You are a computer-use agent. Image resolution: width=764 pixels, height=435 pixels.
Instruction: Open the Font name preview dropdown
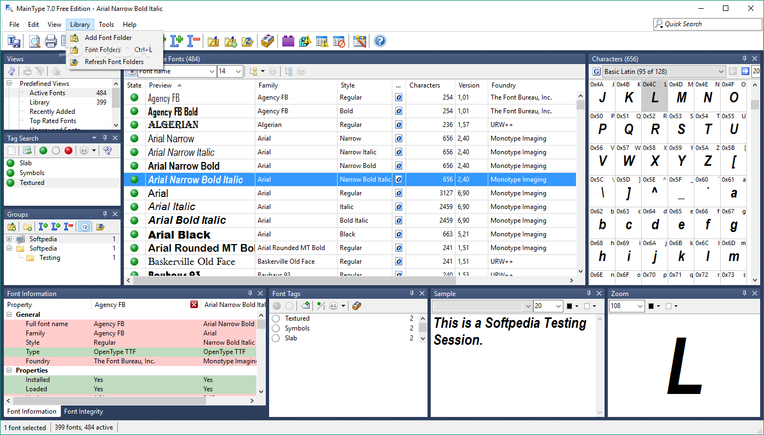[212, 71]
